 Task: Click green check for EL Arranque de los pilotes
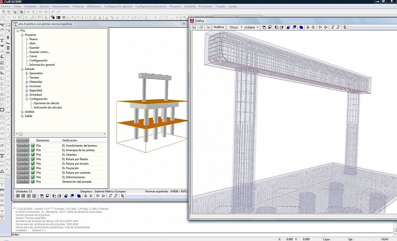(x=33, y=150)
